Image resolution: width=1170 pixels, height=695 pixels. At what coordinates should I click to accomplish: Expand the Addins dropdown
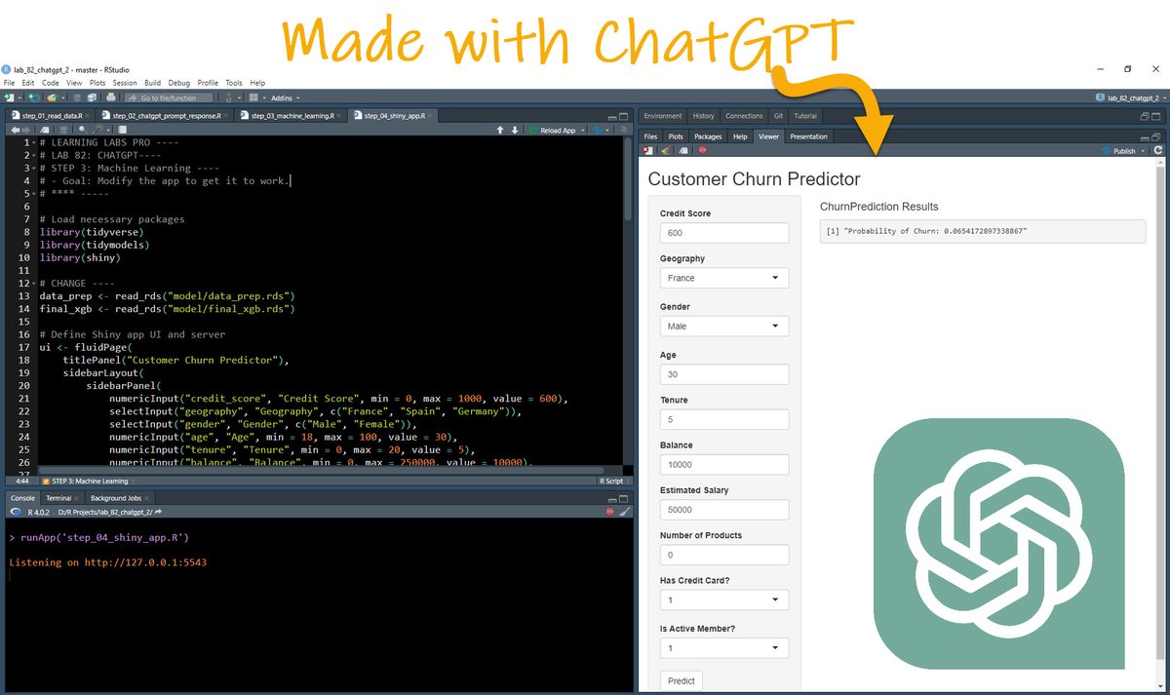pos(285,97)
